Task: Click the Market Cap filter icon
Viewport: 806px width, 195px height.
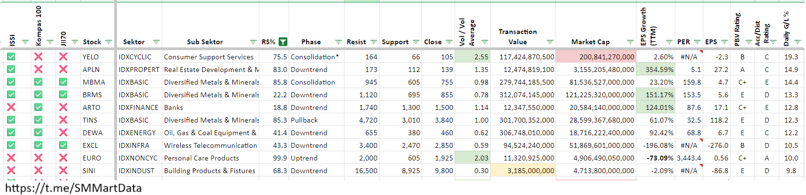Action: (x=630, y=42)
